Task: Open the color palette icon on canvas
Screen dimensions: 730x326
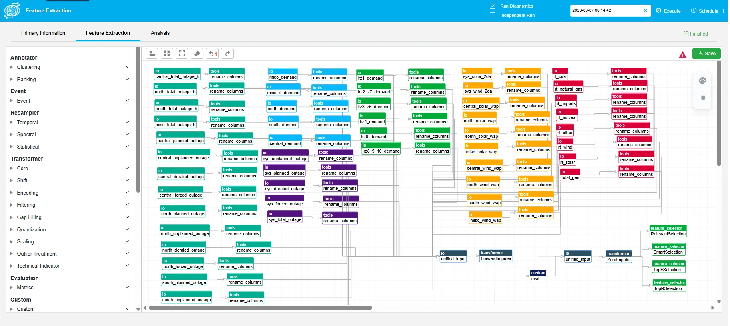Action: click(x=703, y=81)
